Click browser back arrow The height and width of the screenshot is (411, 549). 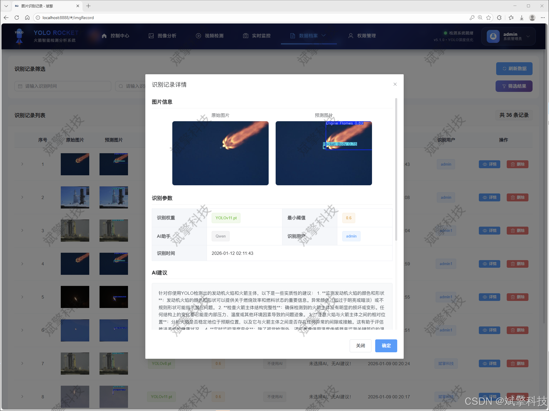6,18
